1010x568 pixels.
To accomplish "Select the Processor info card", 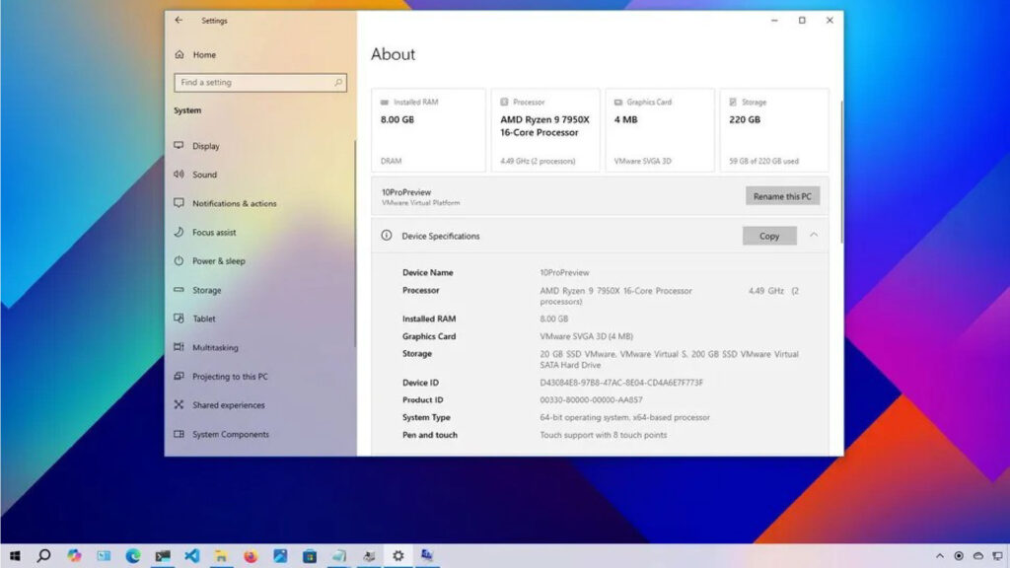I will click(545, 130).
